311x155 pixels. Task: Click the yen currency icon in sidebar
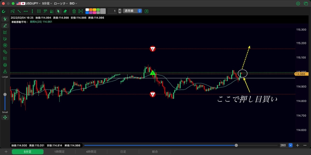[x=5, y=45]
